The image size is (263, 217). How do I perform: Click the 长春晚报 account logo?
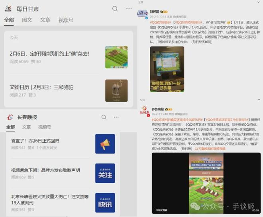(10, 117)
